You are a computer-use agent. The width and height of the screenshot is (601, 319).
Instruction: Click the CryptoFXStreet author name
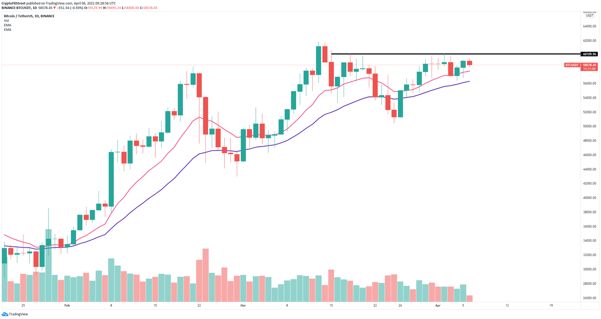click(x=13, y=3)
